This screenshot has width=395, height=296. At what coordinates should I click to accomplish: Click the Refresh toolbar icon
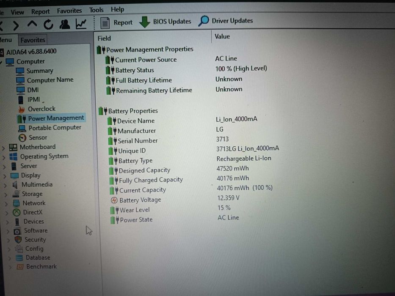coord(48,25)
